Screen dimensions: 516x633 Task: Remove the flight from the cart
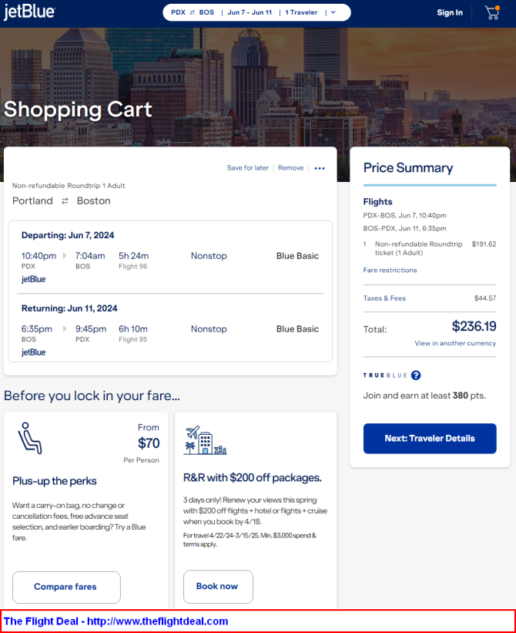(x=290, y=168)
